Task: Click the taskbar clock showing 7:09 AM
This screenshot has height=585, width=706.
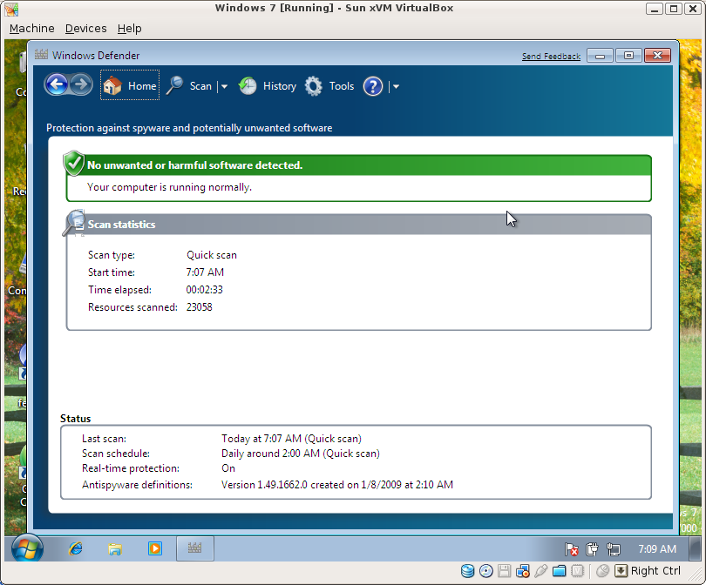Action: tap(656, 549)
